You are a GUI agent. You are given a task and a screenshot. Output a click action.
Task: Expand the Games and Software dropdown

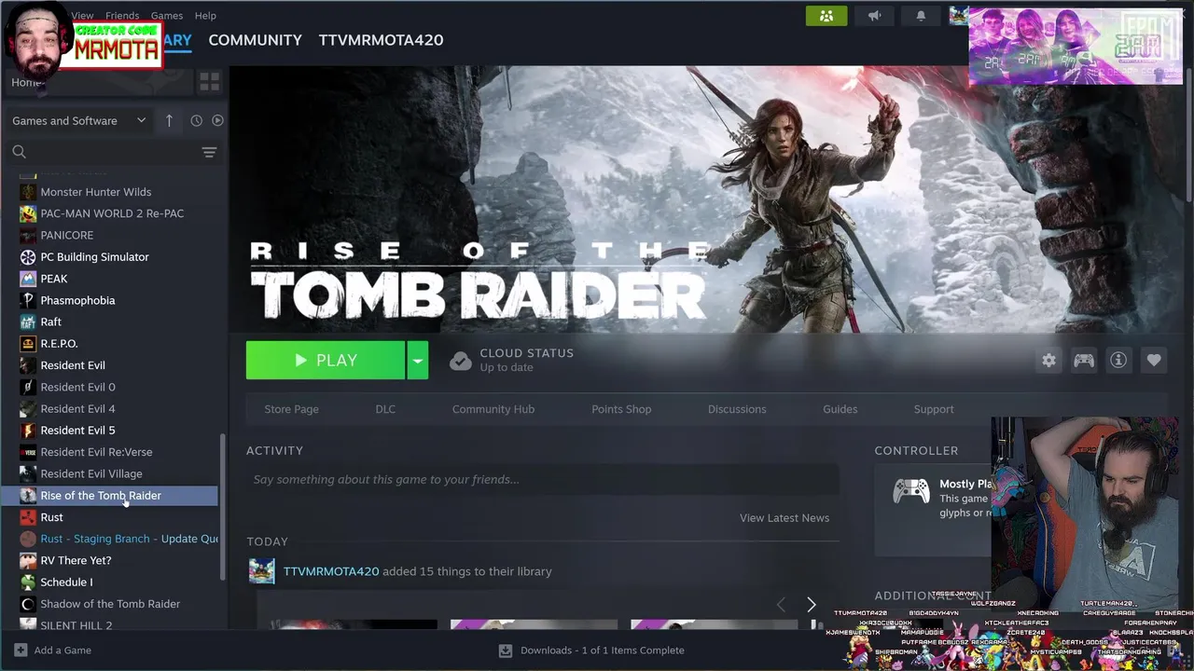click(x=78, y=120)
